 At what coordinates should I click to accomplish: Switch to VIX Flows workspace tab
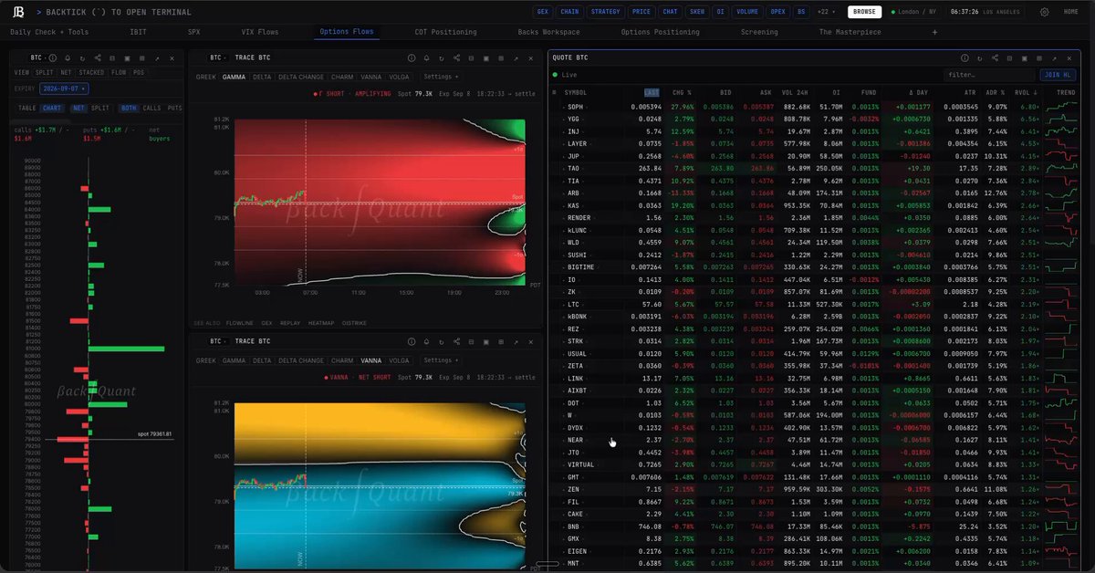tap(260, 32)
